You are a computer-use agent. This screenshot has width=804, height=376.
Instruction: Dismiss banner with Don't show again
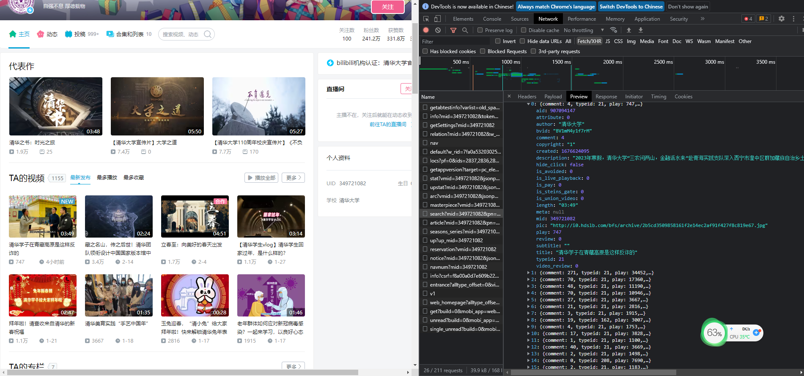pyautogui.click(x=688, y=6)
